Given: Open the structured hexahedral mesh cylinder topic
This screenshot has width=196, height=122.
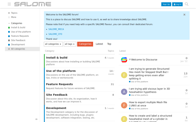Looking at the screenshot, I should click(x=150, y=118).
